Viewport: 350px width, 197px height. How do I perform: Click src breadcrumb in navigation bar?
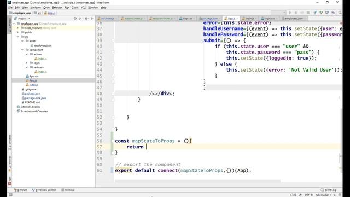tap(38, 13)
